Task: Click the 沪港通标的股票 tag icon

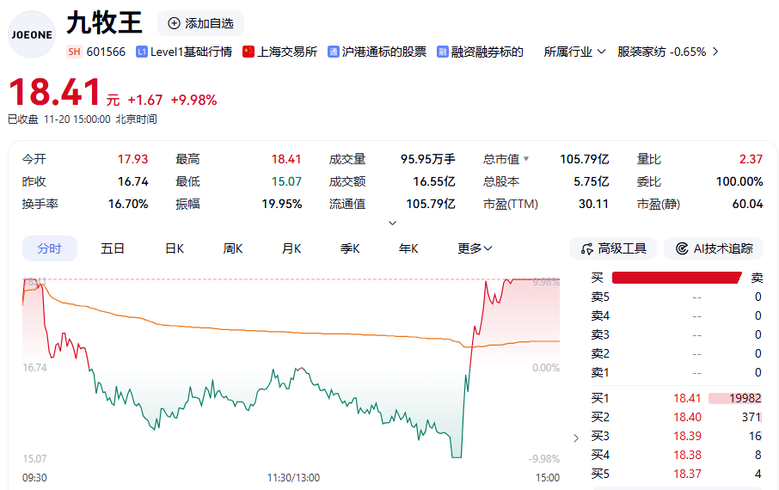Action: pos(334,52)
